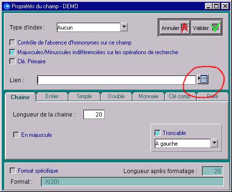Toggle Majuscules/Minuscules indifférenciées checkbox
Viewport: 232px width, 192px height.
tap(13, 52)
